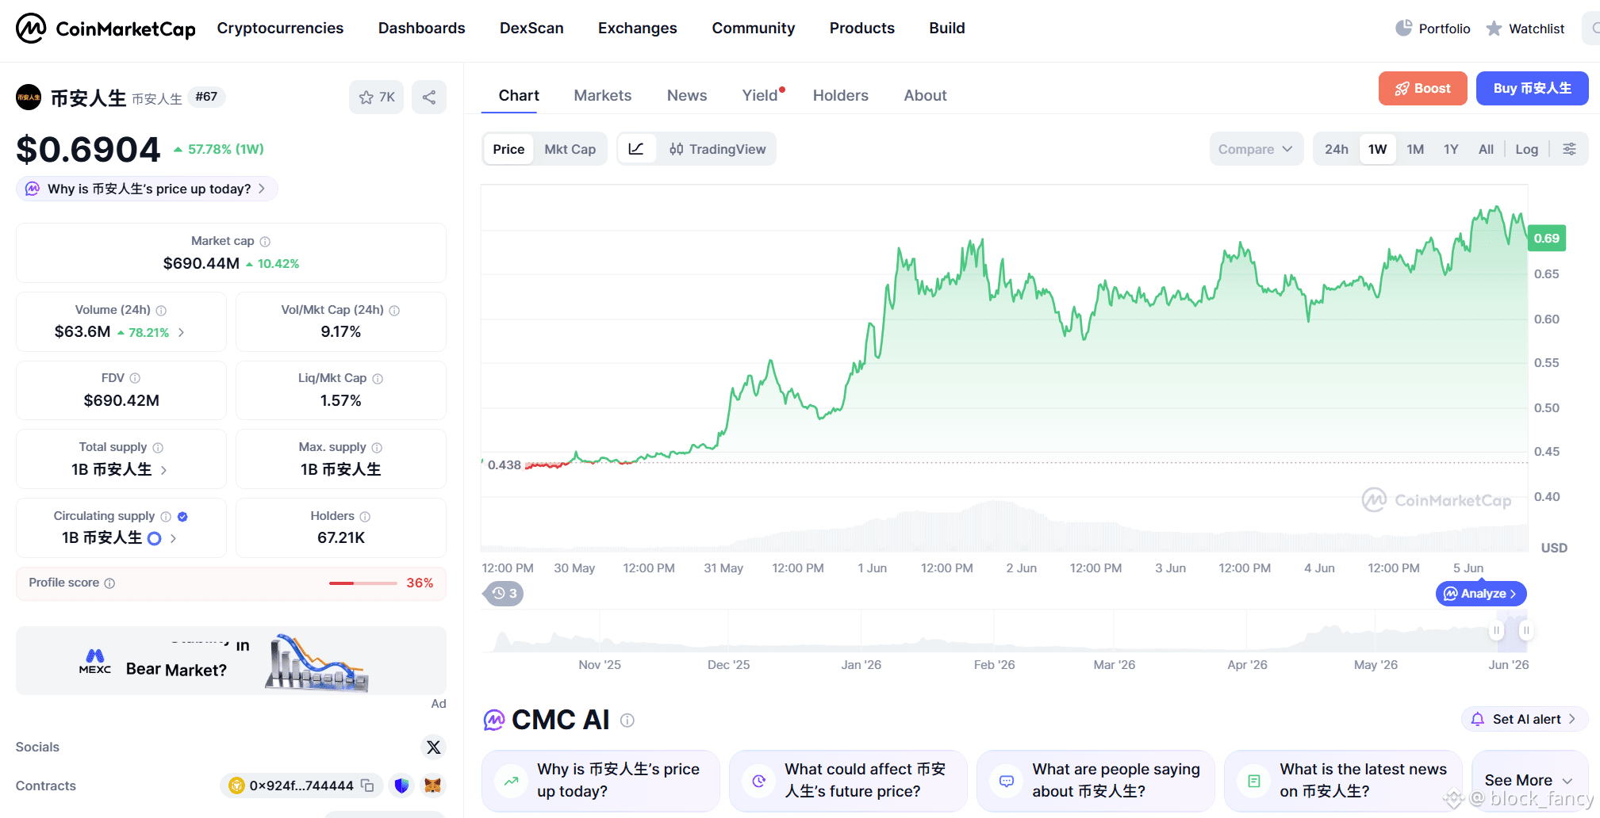Switch to the Yield tab
Image resolution: width=1600 pixels, height=818 pixels.
760,95
